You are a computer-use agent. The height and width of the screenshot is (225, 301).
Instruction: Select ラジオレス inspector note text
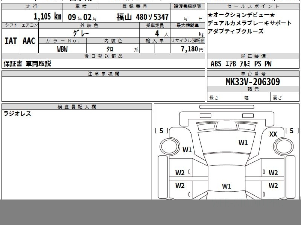point(17,114)
